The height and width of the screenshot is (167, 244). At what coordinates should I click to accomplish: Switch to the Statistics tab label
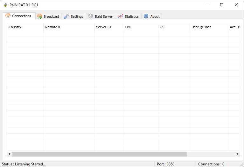[131, 17]
